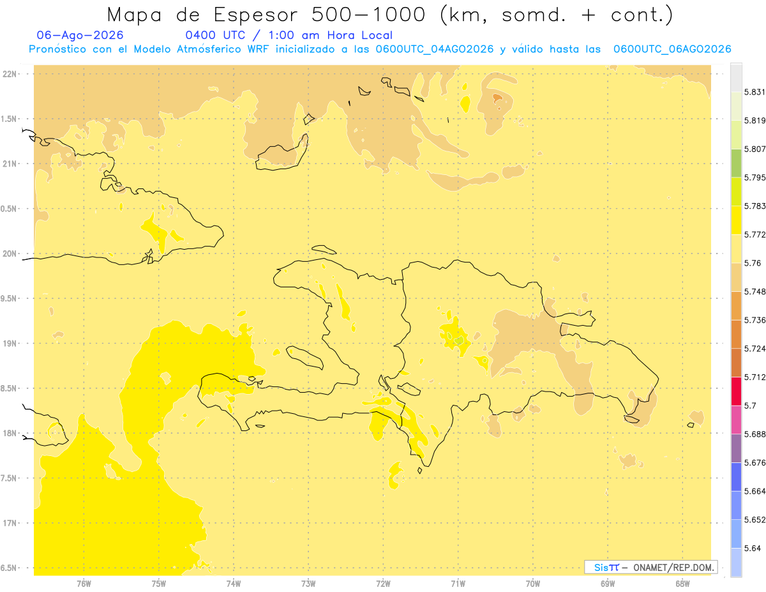The width and height of the screenshot is (766, 592).
Task: Click the legend value '5.819'
Action: (755, 120)
